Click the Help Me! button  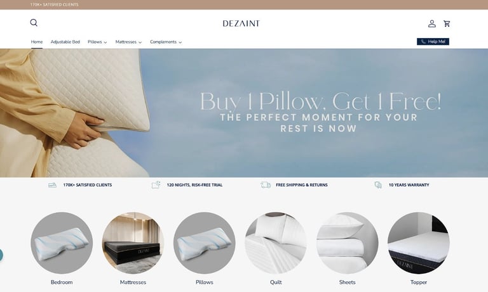(x=433, y=42)
